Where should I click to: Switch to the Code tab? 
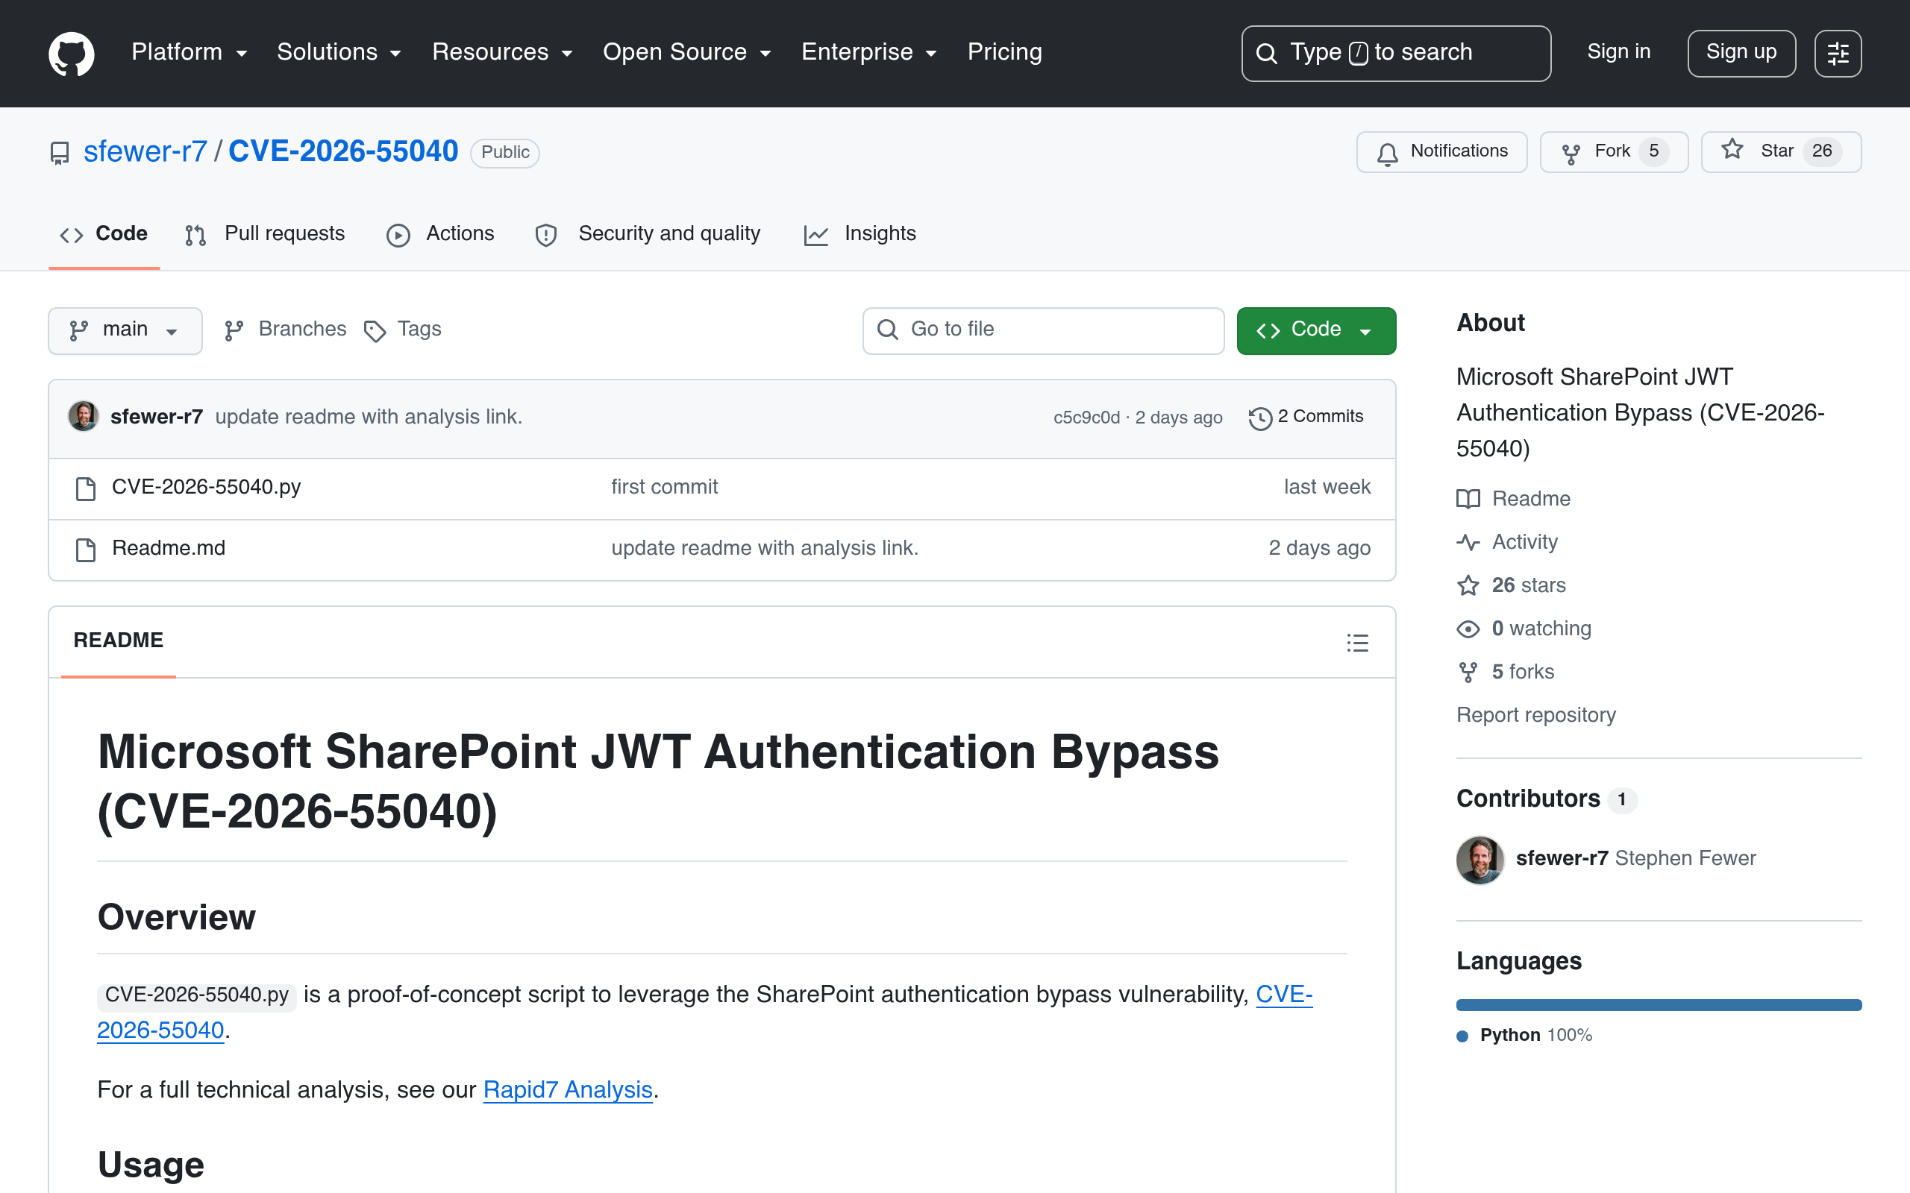click(104, 233)
